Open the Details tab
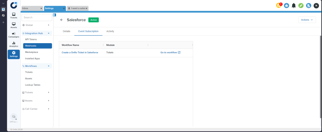 pos(67,31)
